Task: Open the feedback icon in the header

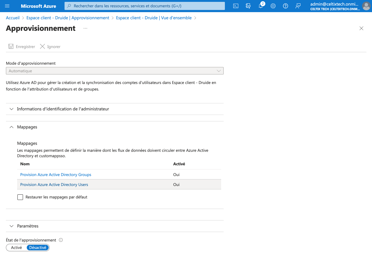Action: pos(298,6)
